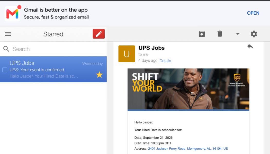Viewport: 270px width, 154px height.
Task: Click 'Your Hired Date is scheduled for:' text
Action: (158, 130)
